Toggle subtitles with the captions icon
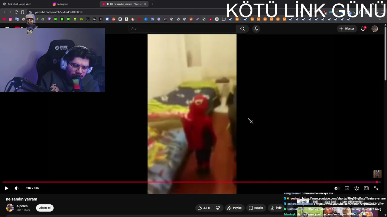 [x=347, y=188]
